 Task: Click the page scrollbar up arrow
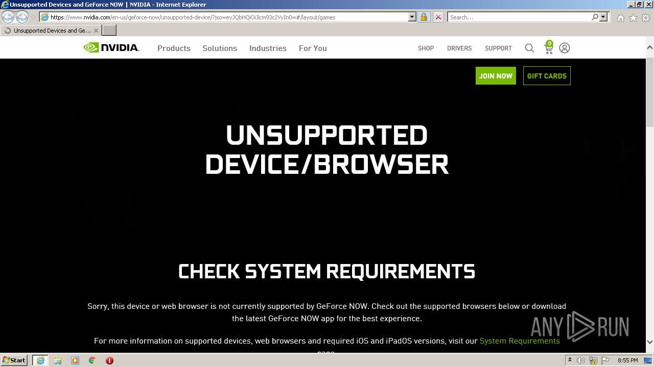tap(649, 47)
